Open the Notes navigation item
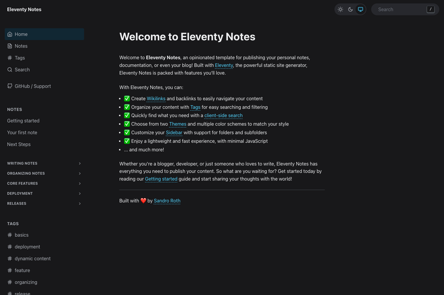 [44, 46]
